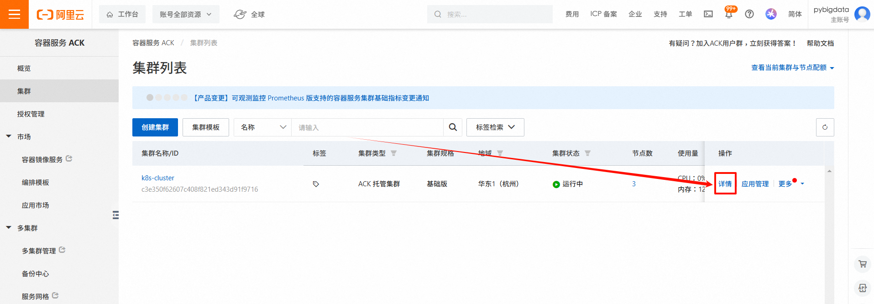
Task: Open 支持 in the top bar
Action: pyautogui.click(x=660, y=14)
